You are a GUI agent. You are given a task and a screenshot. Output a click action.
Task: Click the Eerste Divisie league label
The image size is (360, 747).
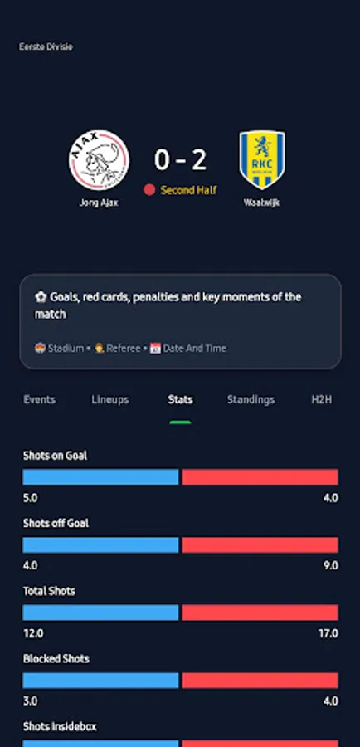click(46, 46)
